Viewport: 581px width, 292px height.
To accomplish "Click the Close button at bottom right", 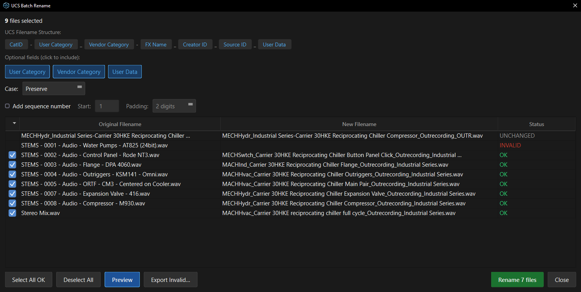I will [x=562, y=280].
